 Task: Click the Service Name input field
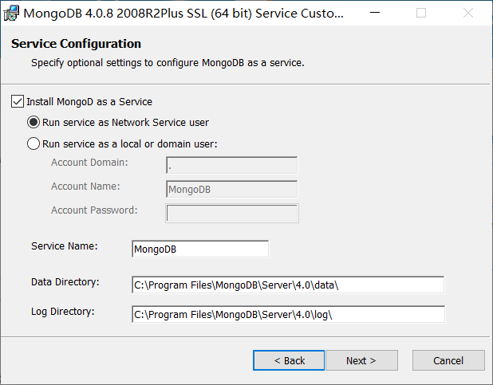pyautogui.click(x=200, y=249)
